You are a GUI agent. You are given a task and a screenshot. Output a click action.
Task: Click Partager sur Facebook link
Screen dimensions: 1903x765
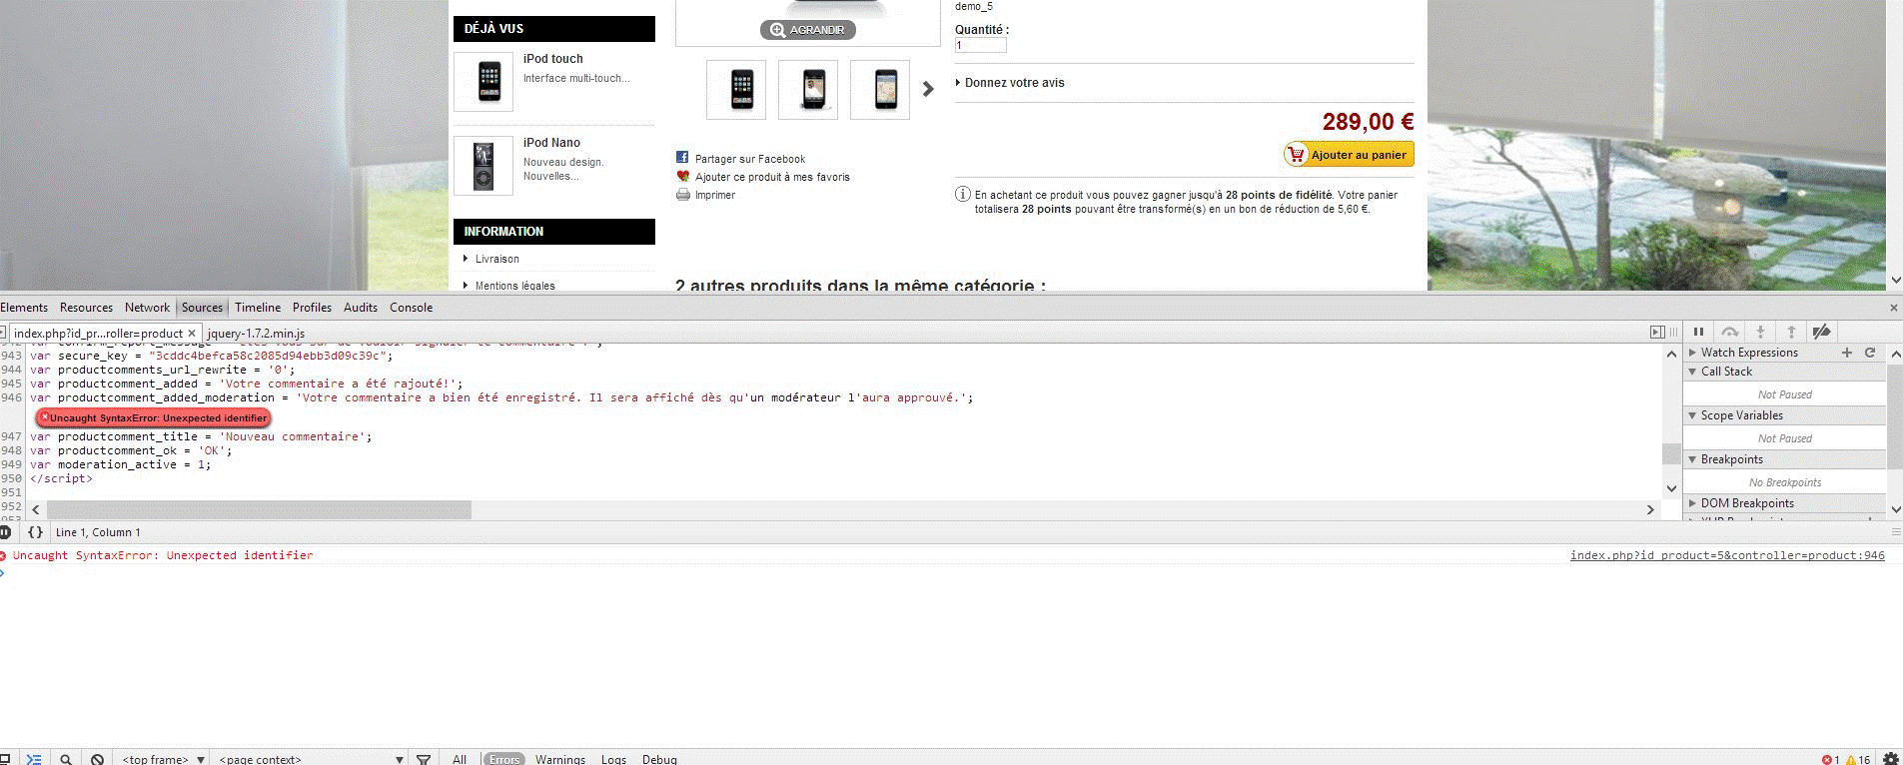click(x=750, y=159)
